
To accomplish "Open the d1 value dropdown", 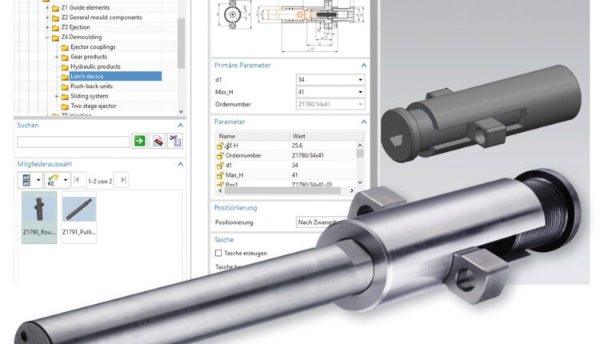I will [x=361, y=80].
